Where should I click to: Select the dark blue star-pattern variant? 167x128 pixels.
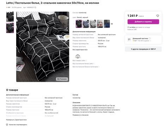86,24
